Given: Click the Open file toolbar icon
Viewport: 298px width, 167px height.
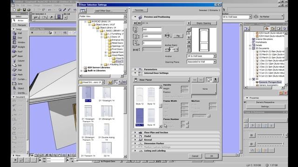Looking at the screenshot, I should point(19,10).
